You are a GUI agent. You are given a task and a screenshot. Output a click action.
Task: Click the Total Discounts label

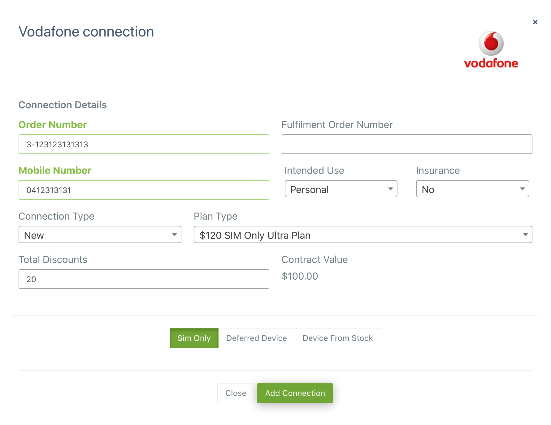click(53, 260)
